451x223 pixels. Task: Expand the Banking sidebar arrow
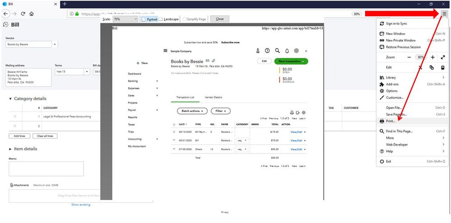coord(157,81)
